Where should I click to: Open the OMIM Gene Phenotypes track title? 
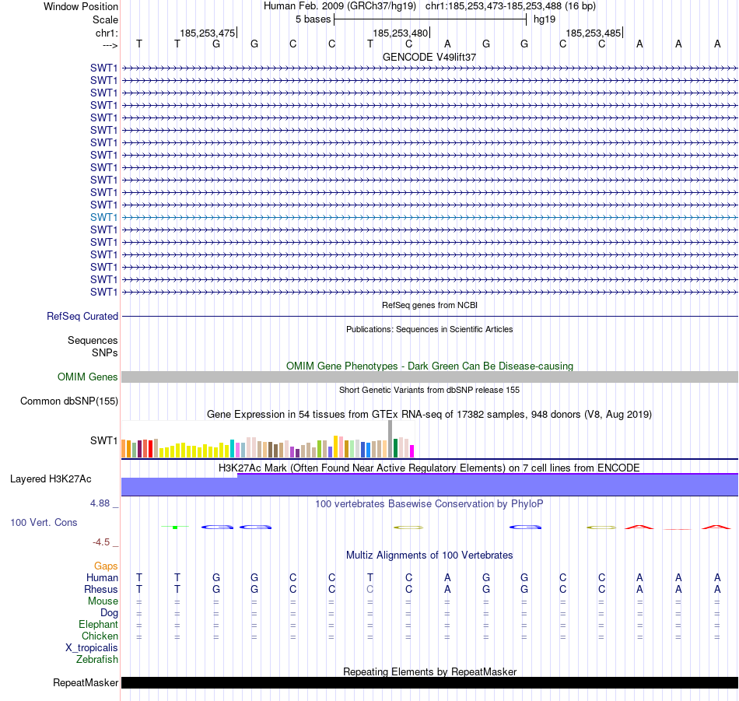[429, 366]
